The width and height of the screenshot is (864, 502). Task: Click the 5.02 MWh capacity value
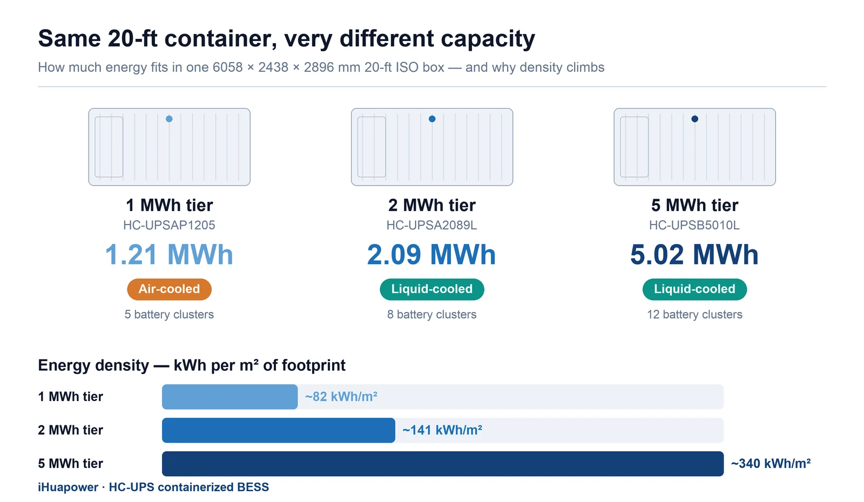(x=694, y=255)
